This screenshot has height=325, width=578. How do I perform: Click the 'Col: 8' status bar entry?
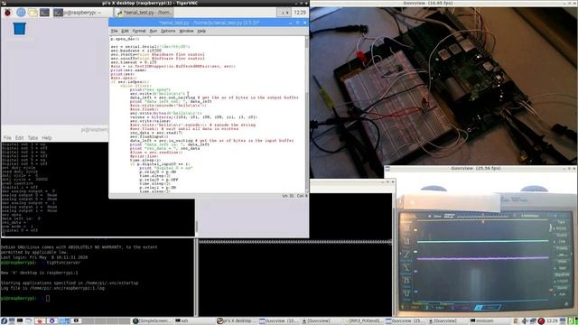[x=302, y=196]
